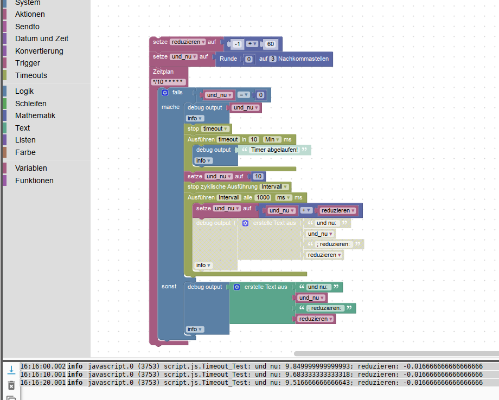Viewport: 499px width, 400px height.
Task: Edit the 3 Nachkommastellen field
Action: point(273,59)
